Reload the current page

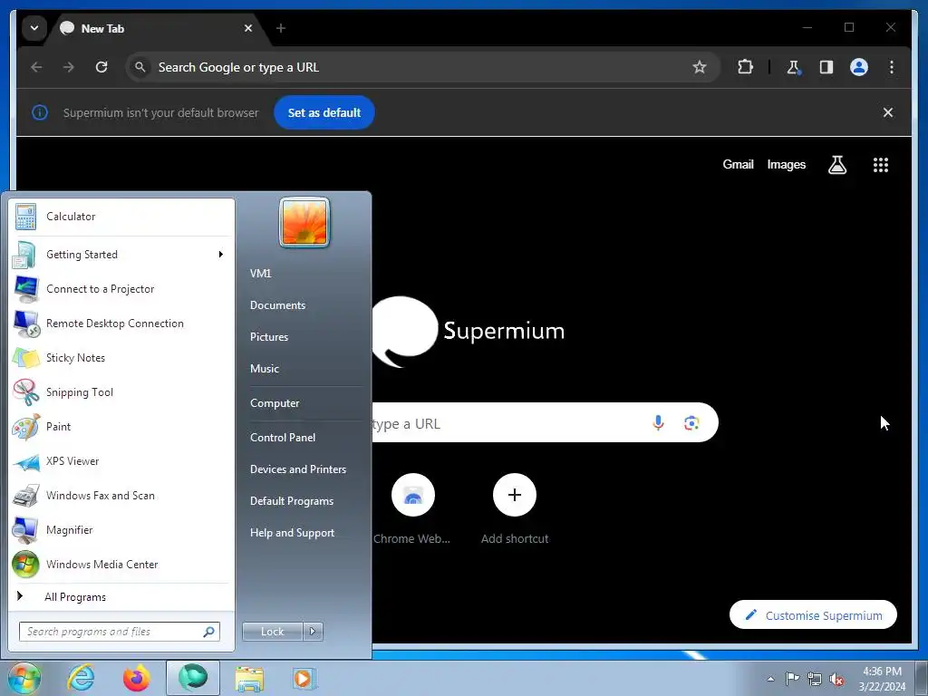[x=101, y=67]
